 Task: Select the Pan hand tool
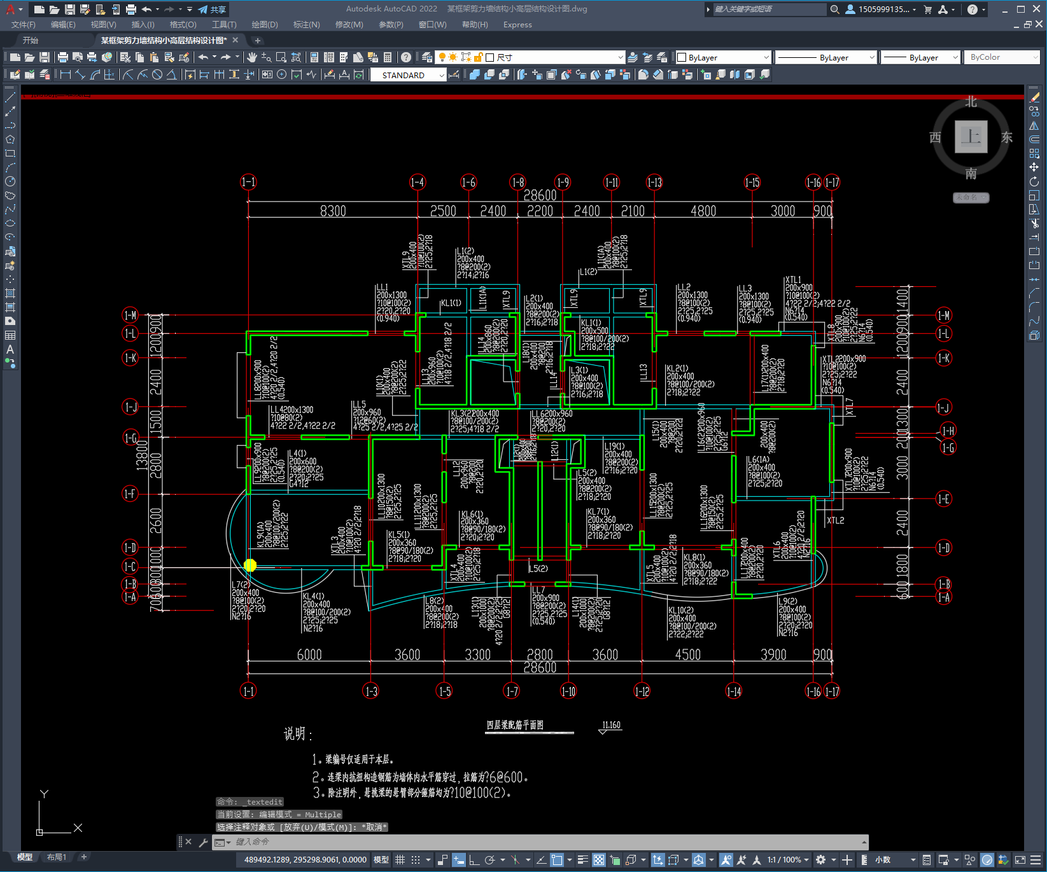[252, 57]
